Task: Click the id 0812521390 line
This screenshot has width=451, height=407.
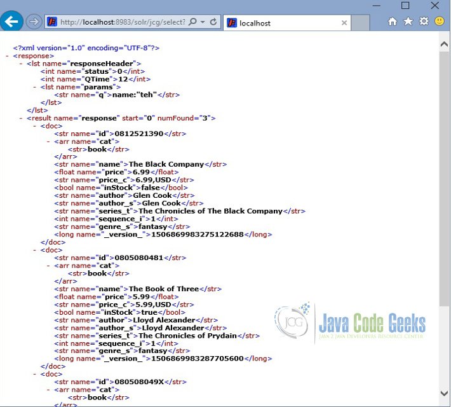Action: point(120,134)
